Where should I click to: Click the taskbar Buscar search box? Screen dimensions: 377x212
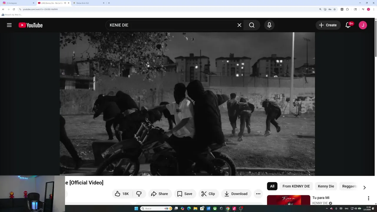[156, 208]
